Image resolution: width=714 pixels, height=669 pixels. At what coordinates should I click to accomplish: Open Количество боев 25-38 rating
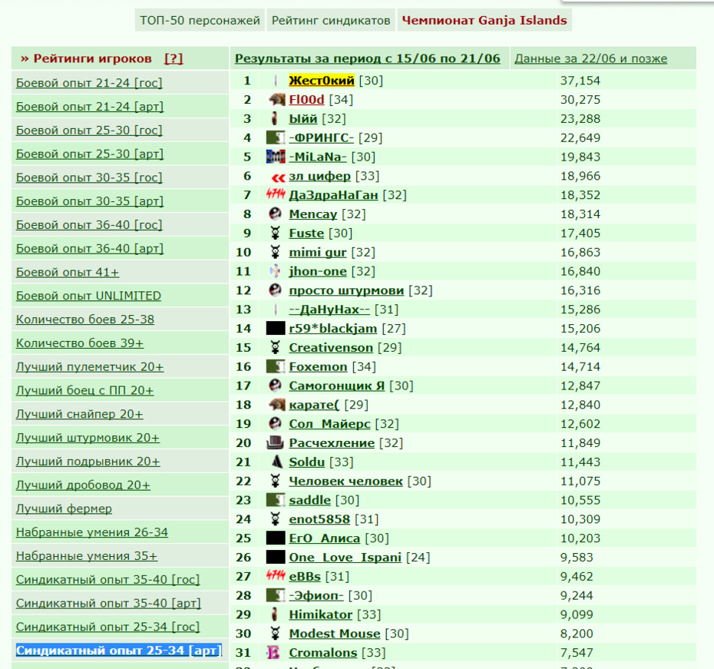coord(85,320)
